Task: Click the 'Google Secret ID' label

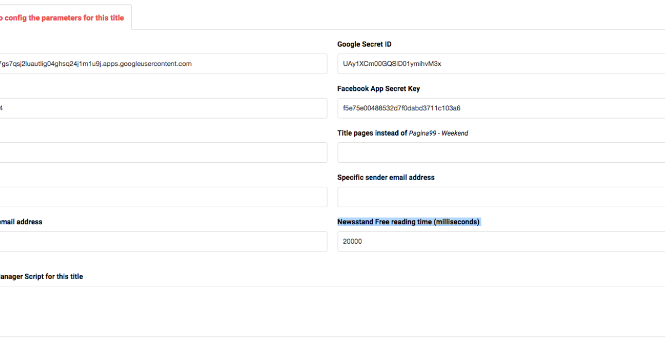Action: 364,44
